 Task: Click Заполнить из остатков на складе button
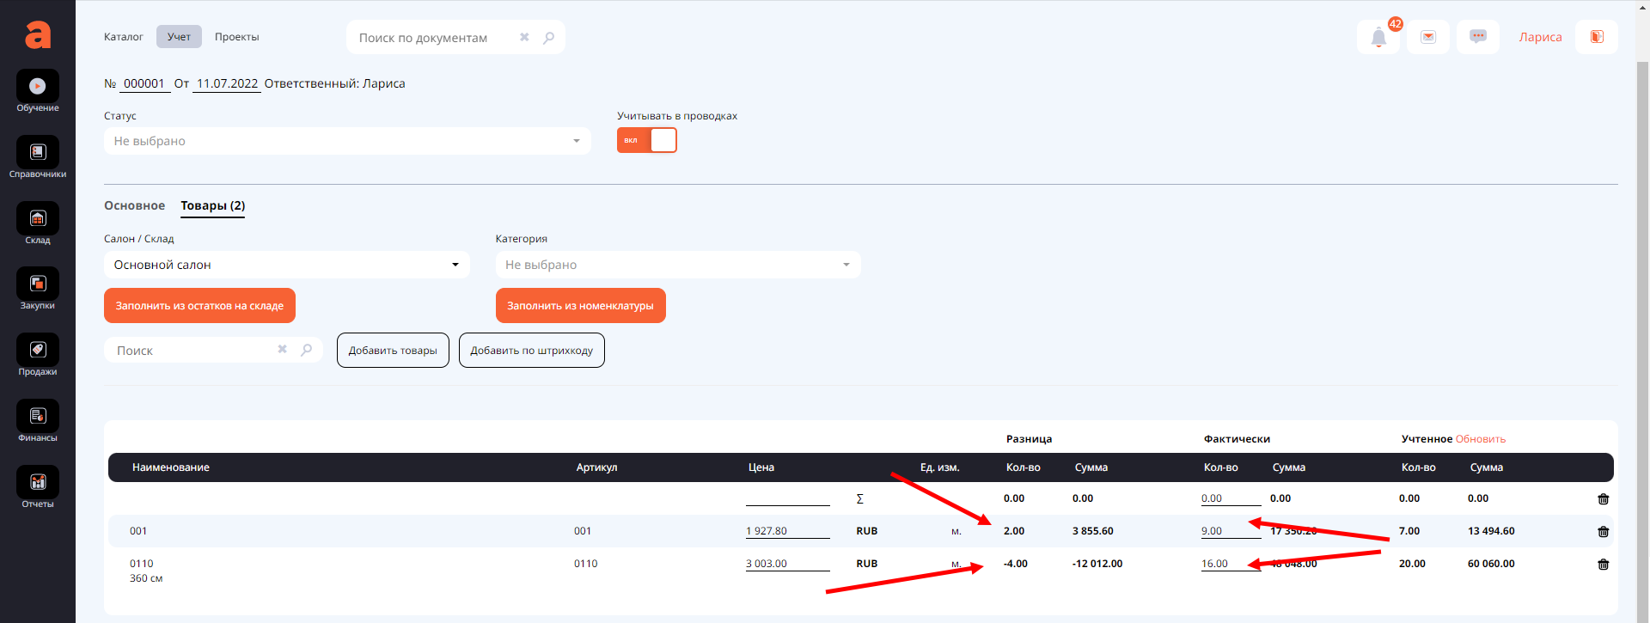[x=199, y=306]
